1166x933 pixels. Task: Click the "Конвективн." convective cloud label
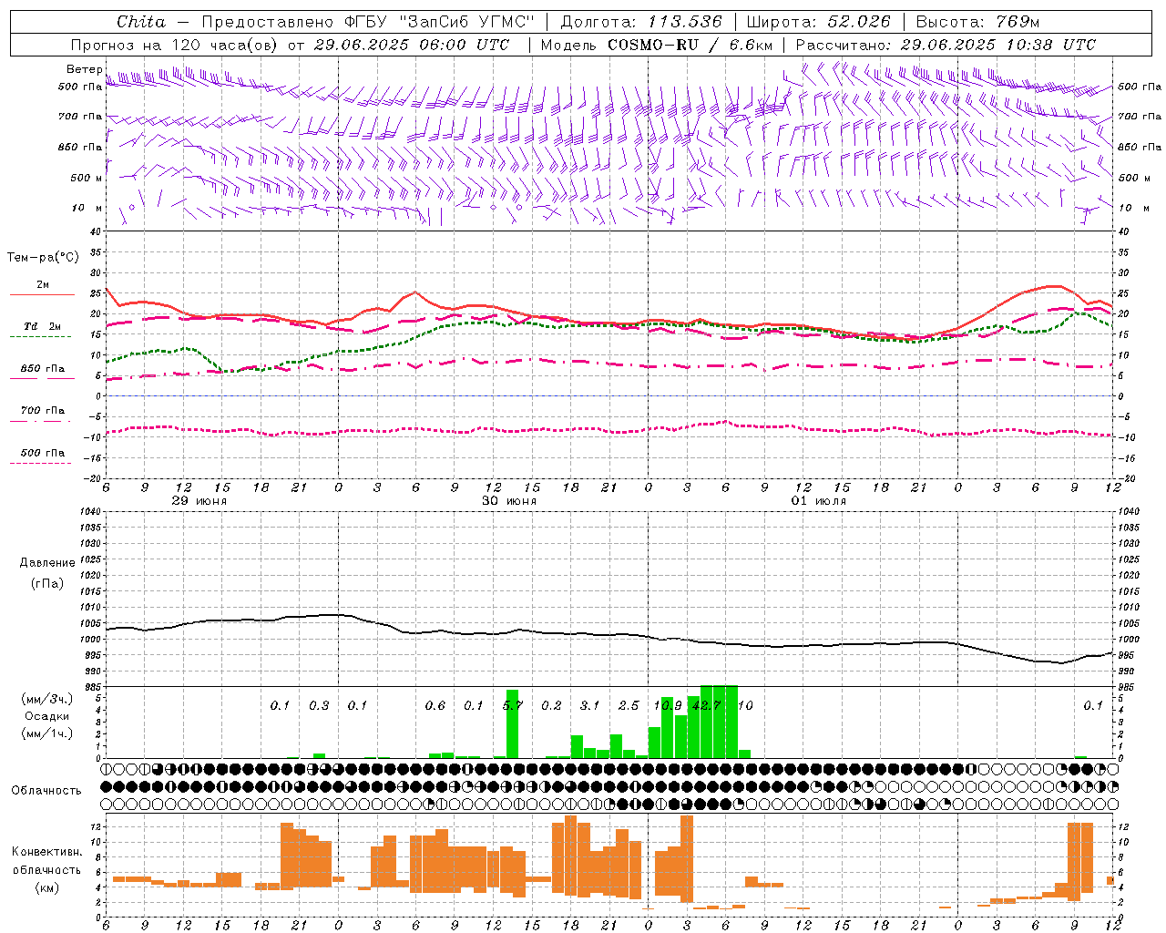click(46, 851)
